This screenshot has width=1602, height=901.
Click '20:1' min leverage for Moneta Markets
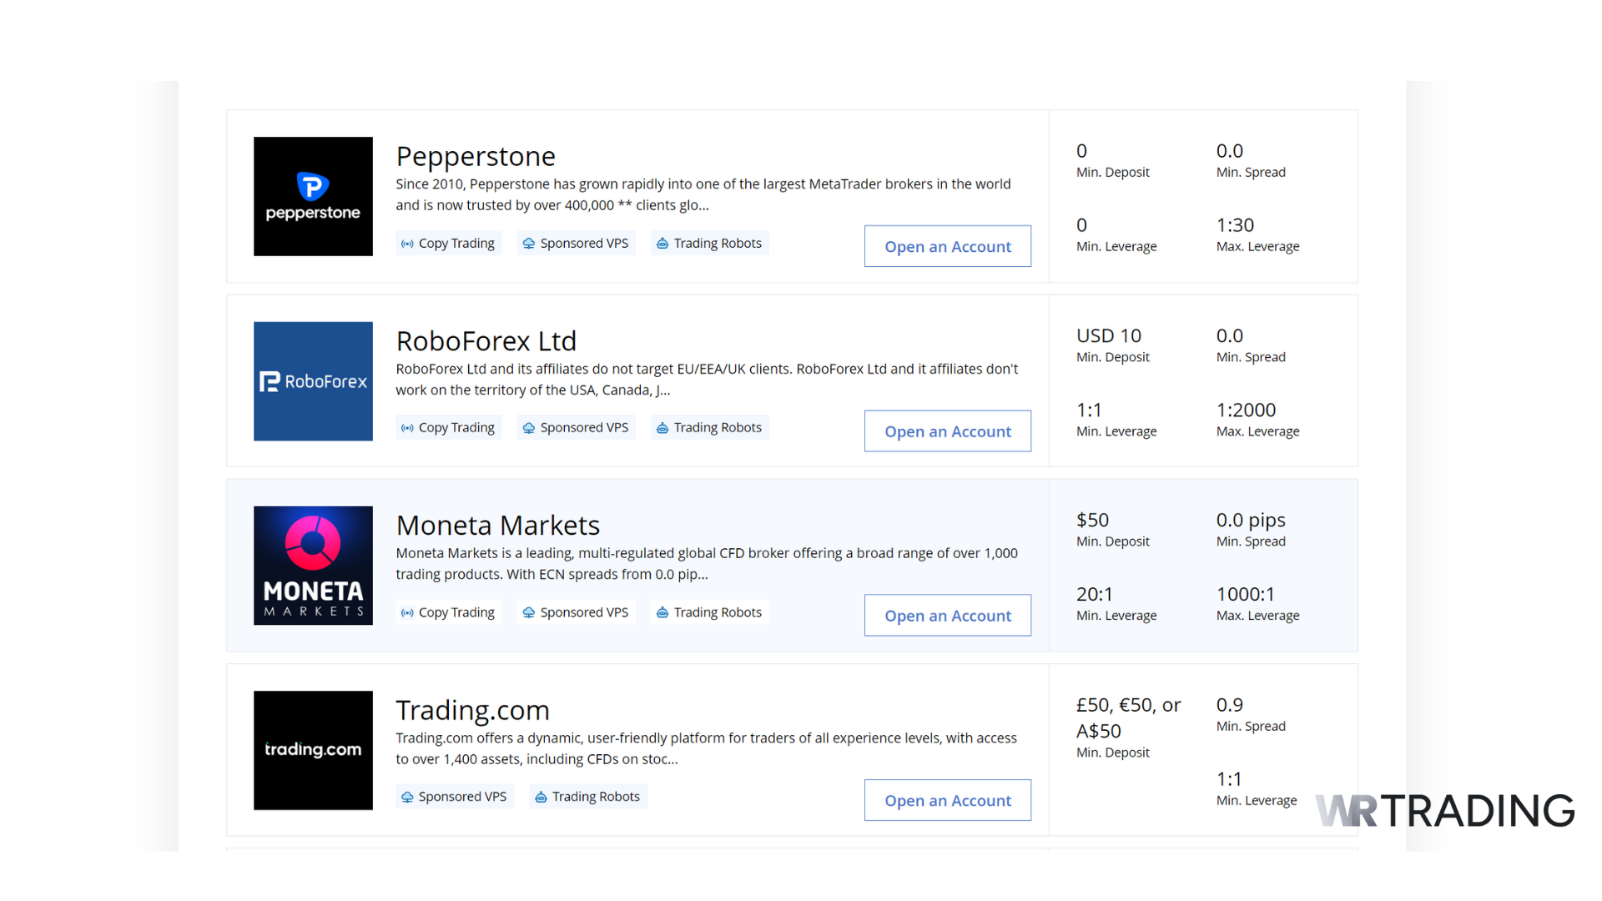click(1095, 594)
